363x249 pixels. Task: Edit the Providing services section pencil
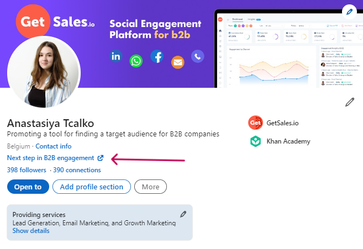[x=183, y=214]
